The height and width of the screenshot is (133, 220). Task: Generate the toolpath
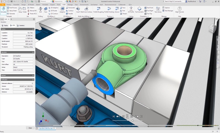[11, 13]
